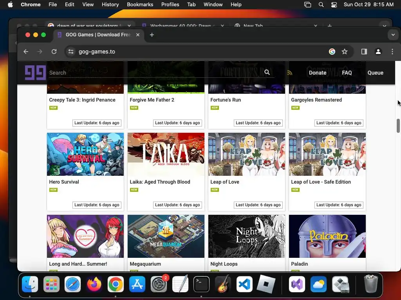
Task: Switch to dawn of war tab in background window
Action: (90, 25)
